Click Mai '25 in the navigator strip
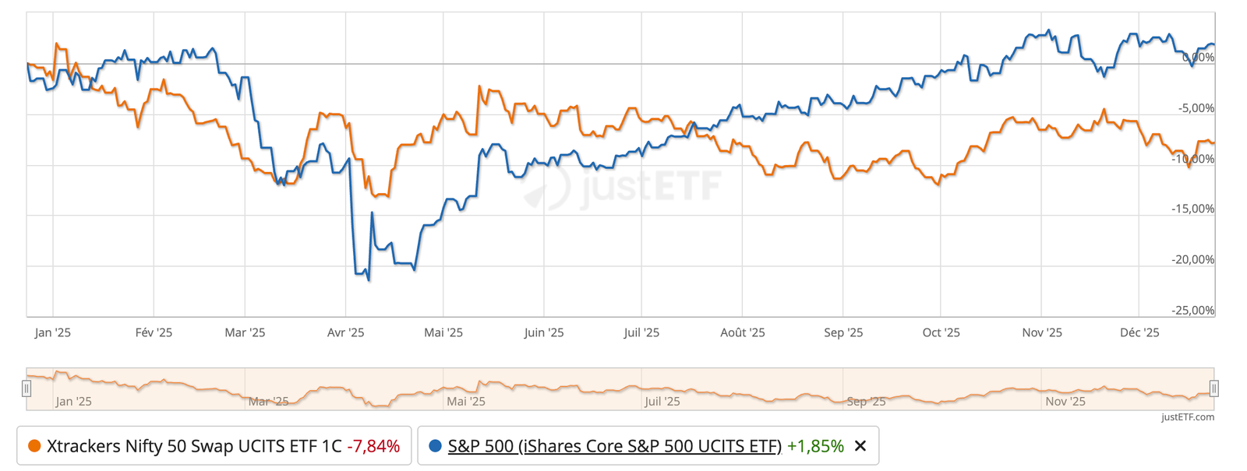The image size is (1247, 471). 465,401
